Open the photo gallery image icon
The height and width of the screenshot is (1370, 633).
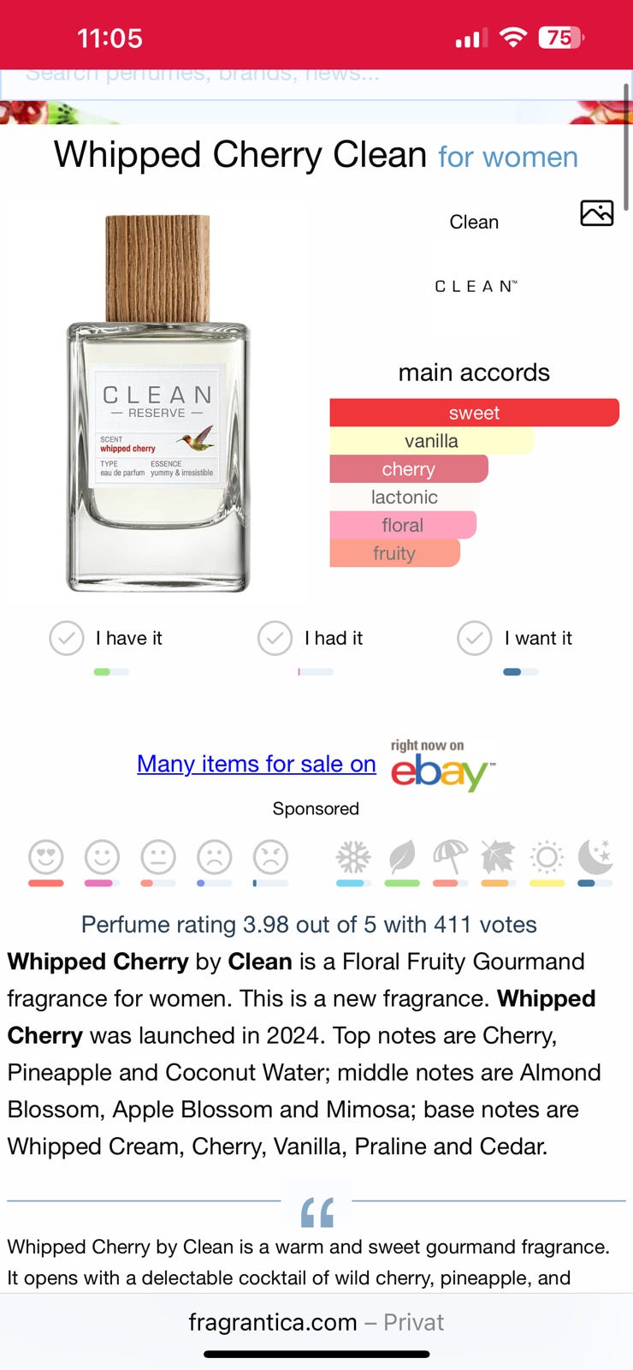(597, 212)
